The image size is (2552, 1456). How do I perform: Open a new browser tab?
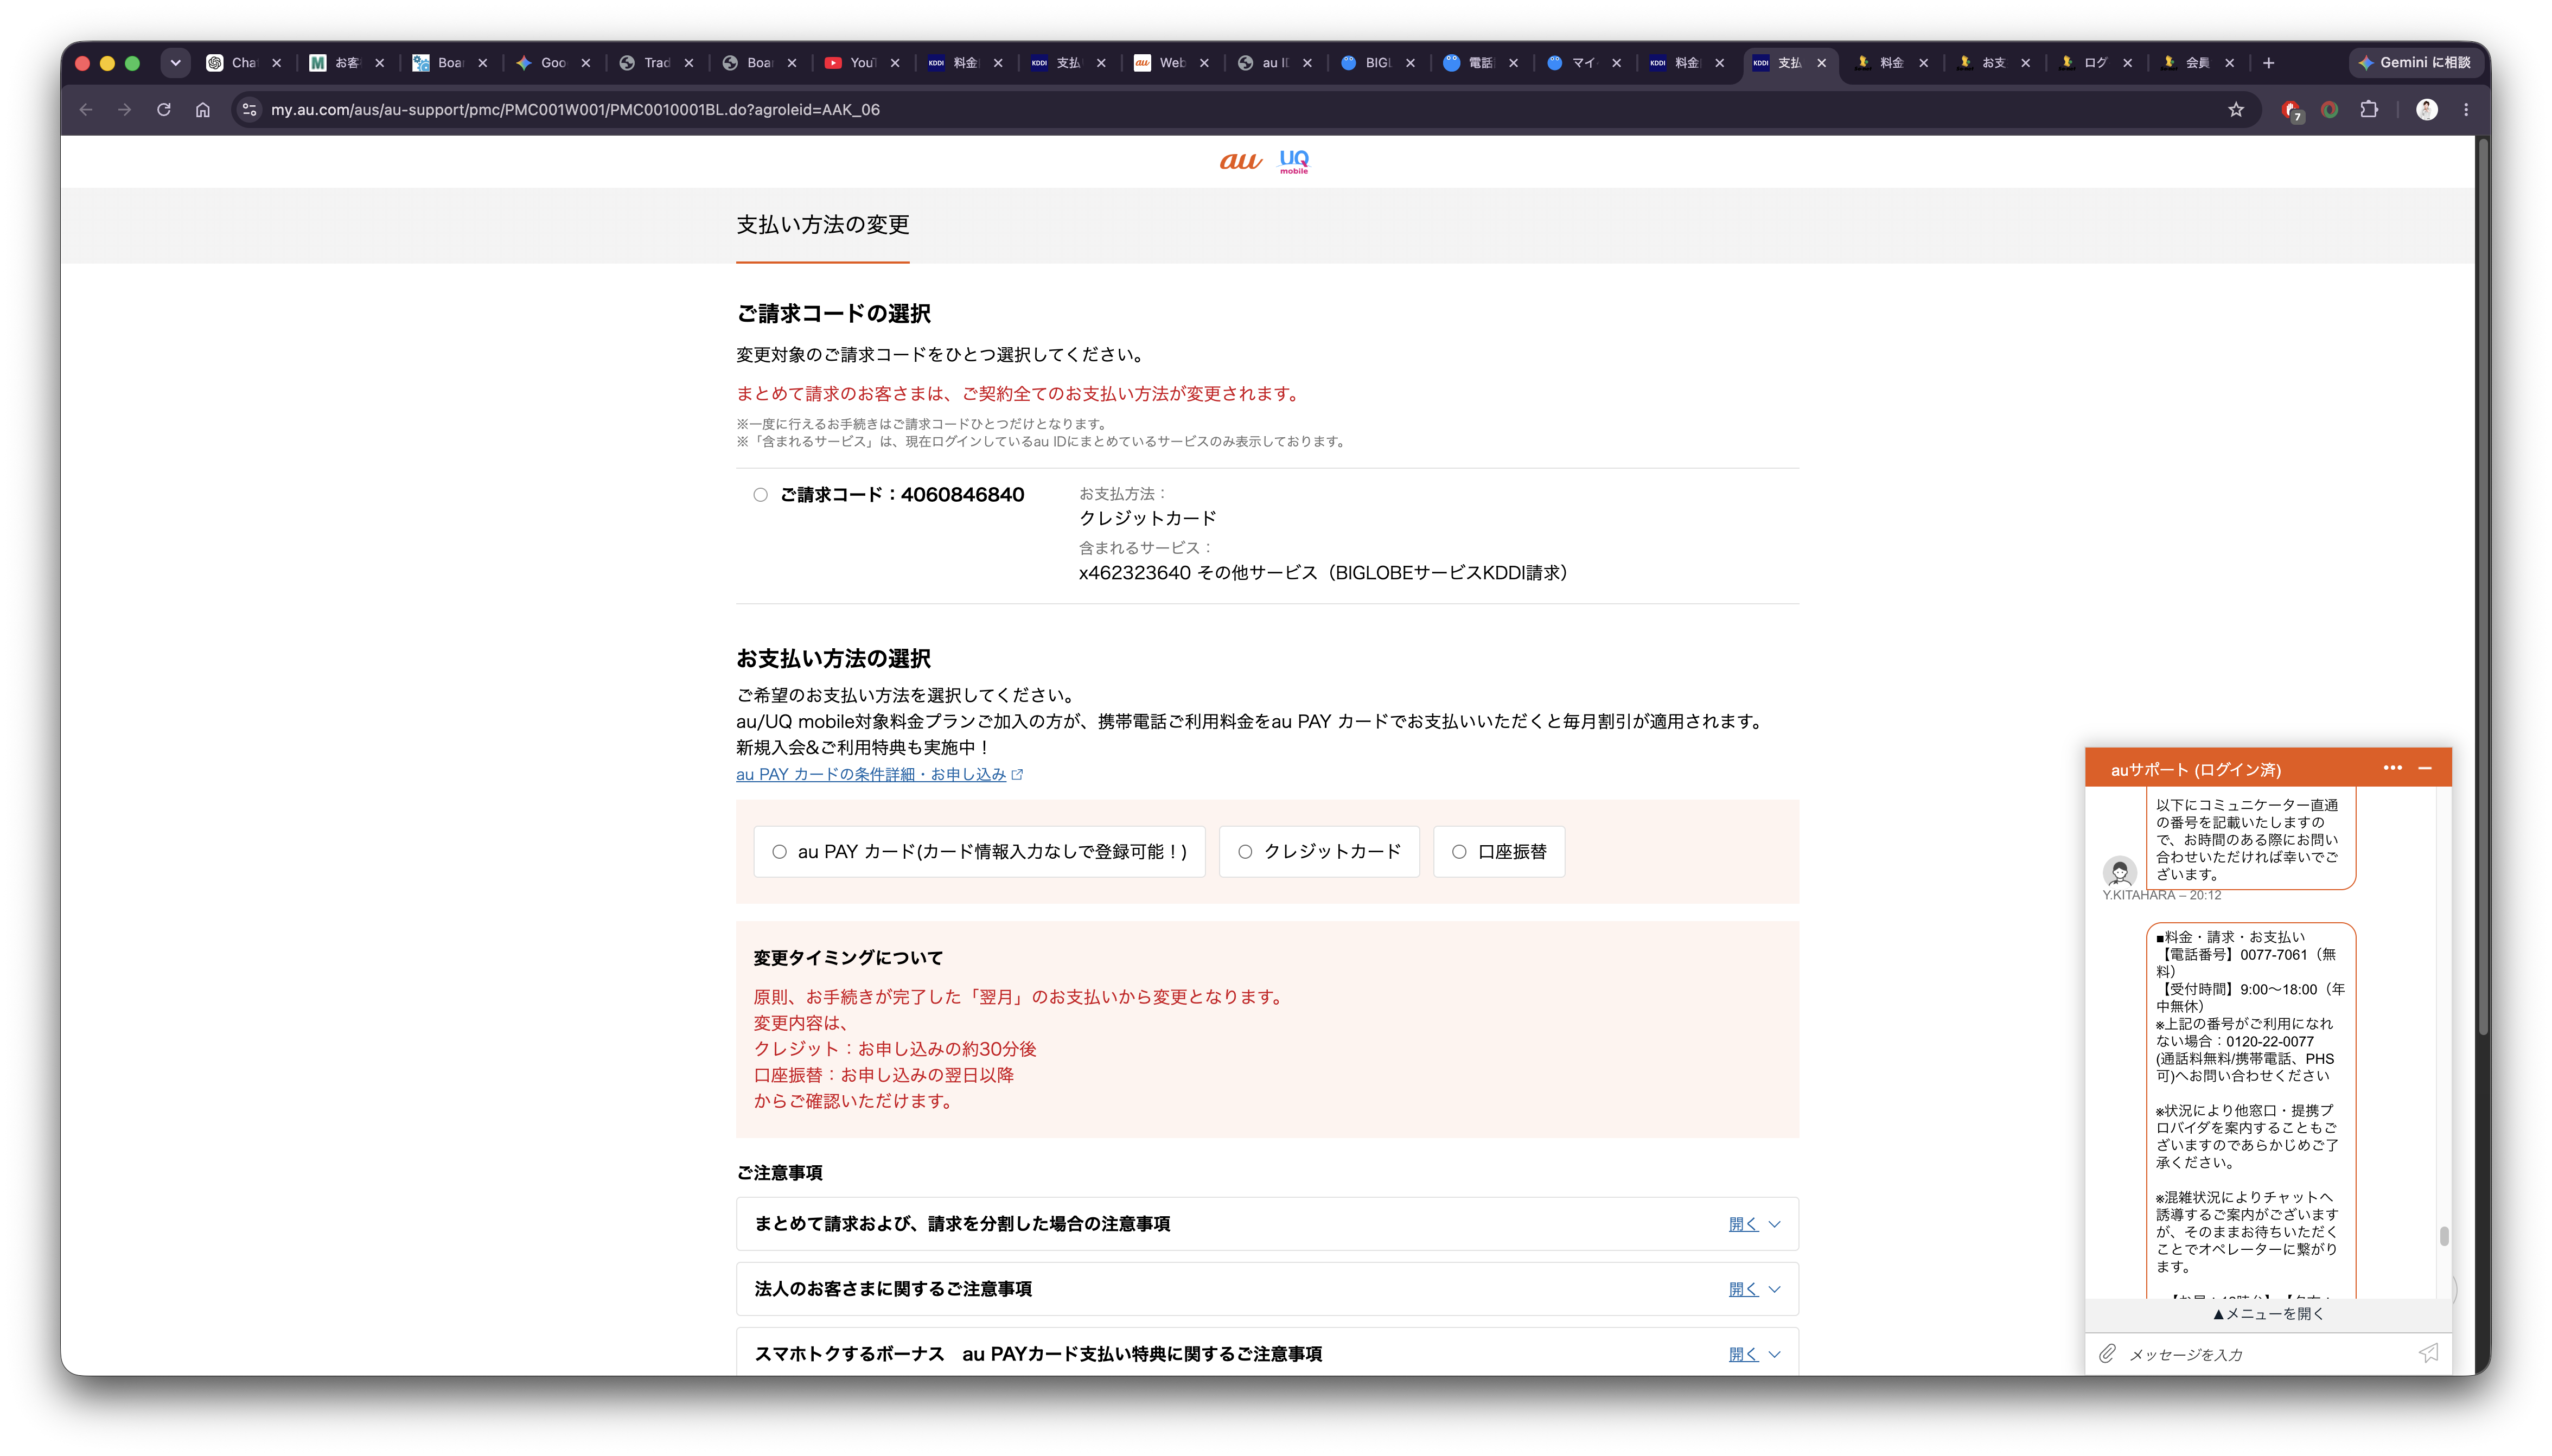[2269, 63]
